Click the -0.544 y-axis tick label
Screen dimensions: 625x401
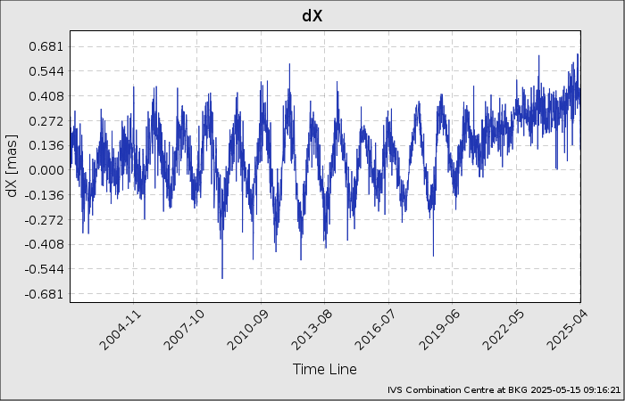click(x=44, y=268)
